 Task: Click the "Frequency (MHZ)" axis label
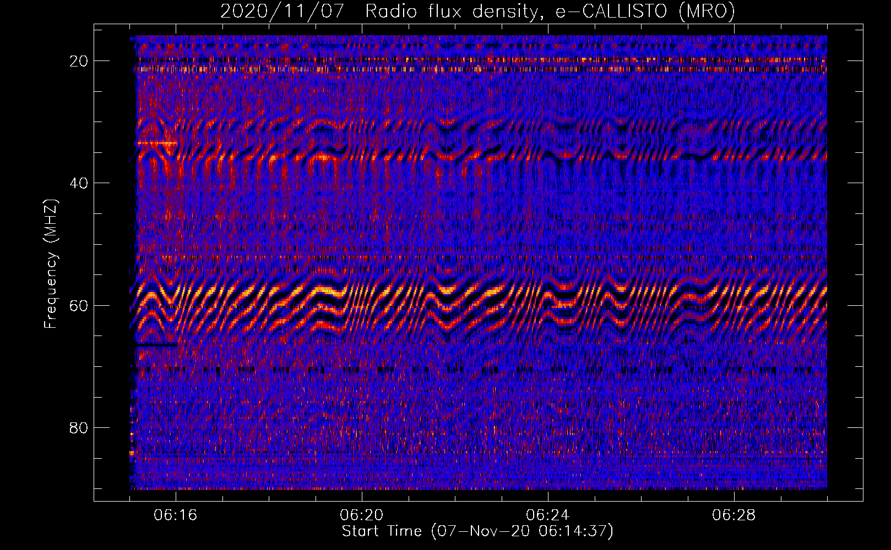tap(51, 265)
